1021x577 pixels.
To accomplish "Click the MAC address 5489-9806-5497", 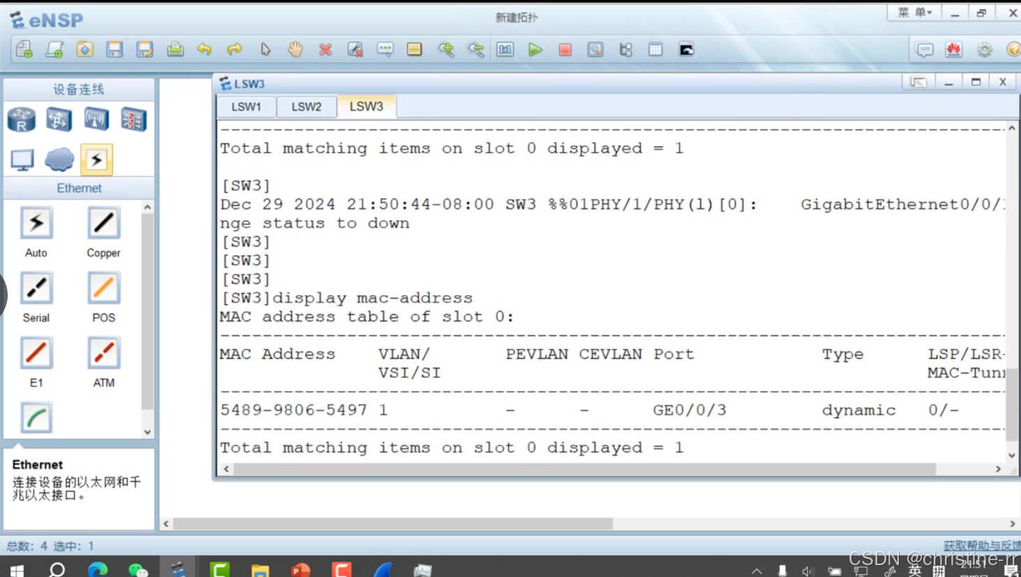I will point(294,410).
